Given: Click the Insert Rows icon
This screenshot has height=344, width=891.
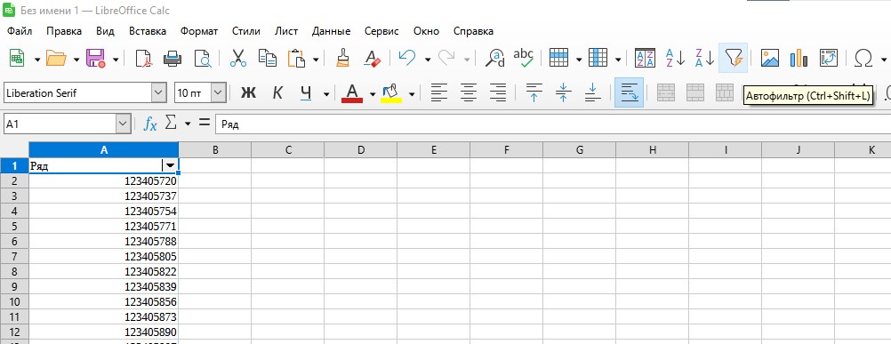Looking at the screenshot, I should pos(559,58).
